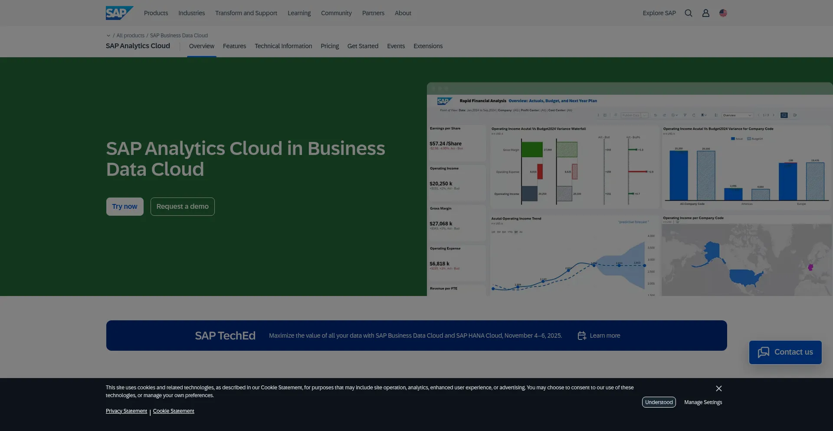Click the dashboard preview image
833x431 pixels.
click(630, 189)
